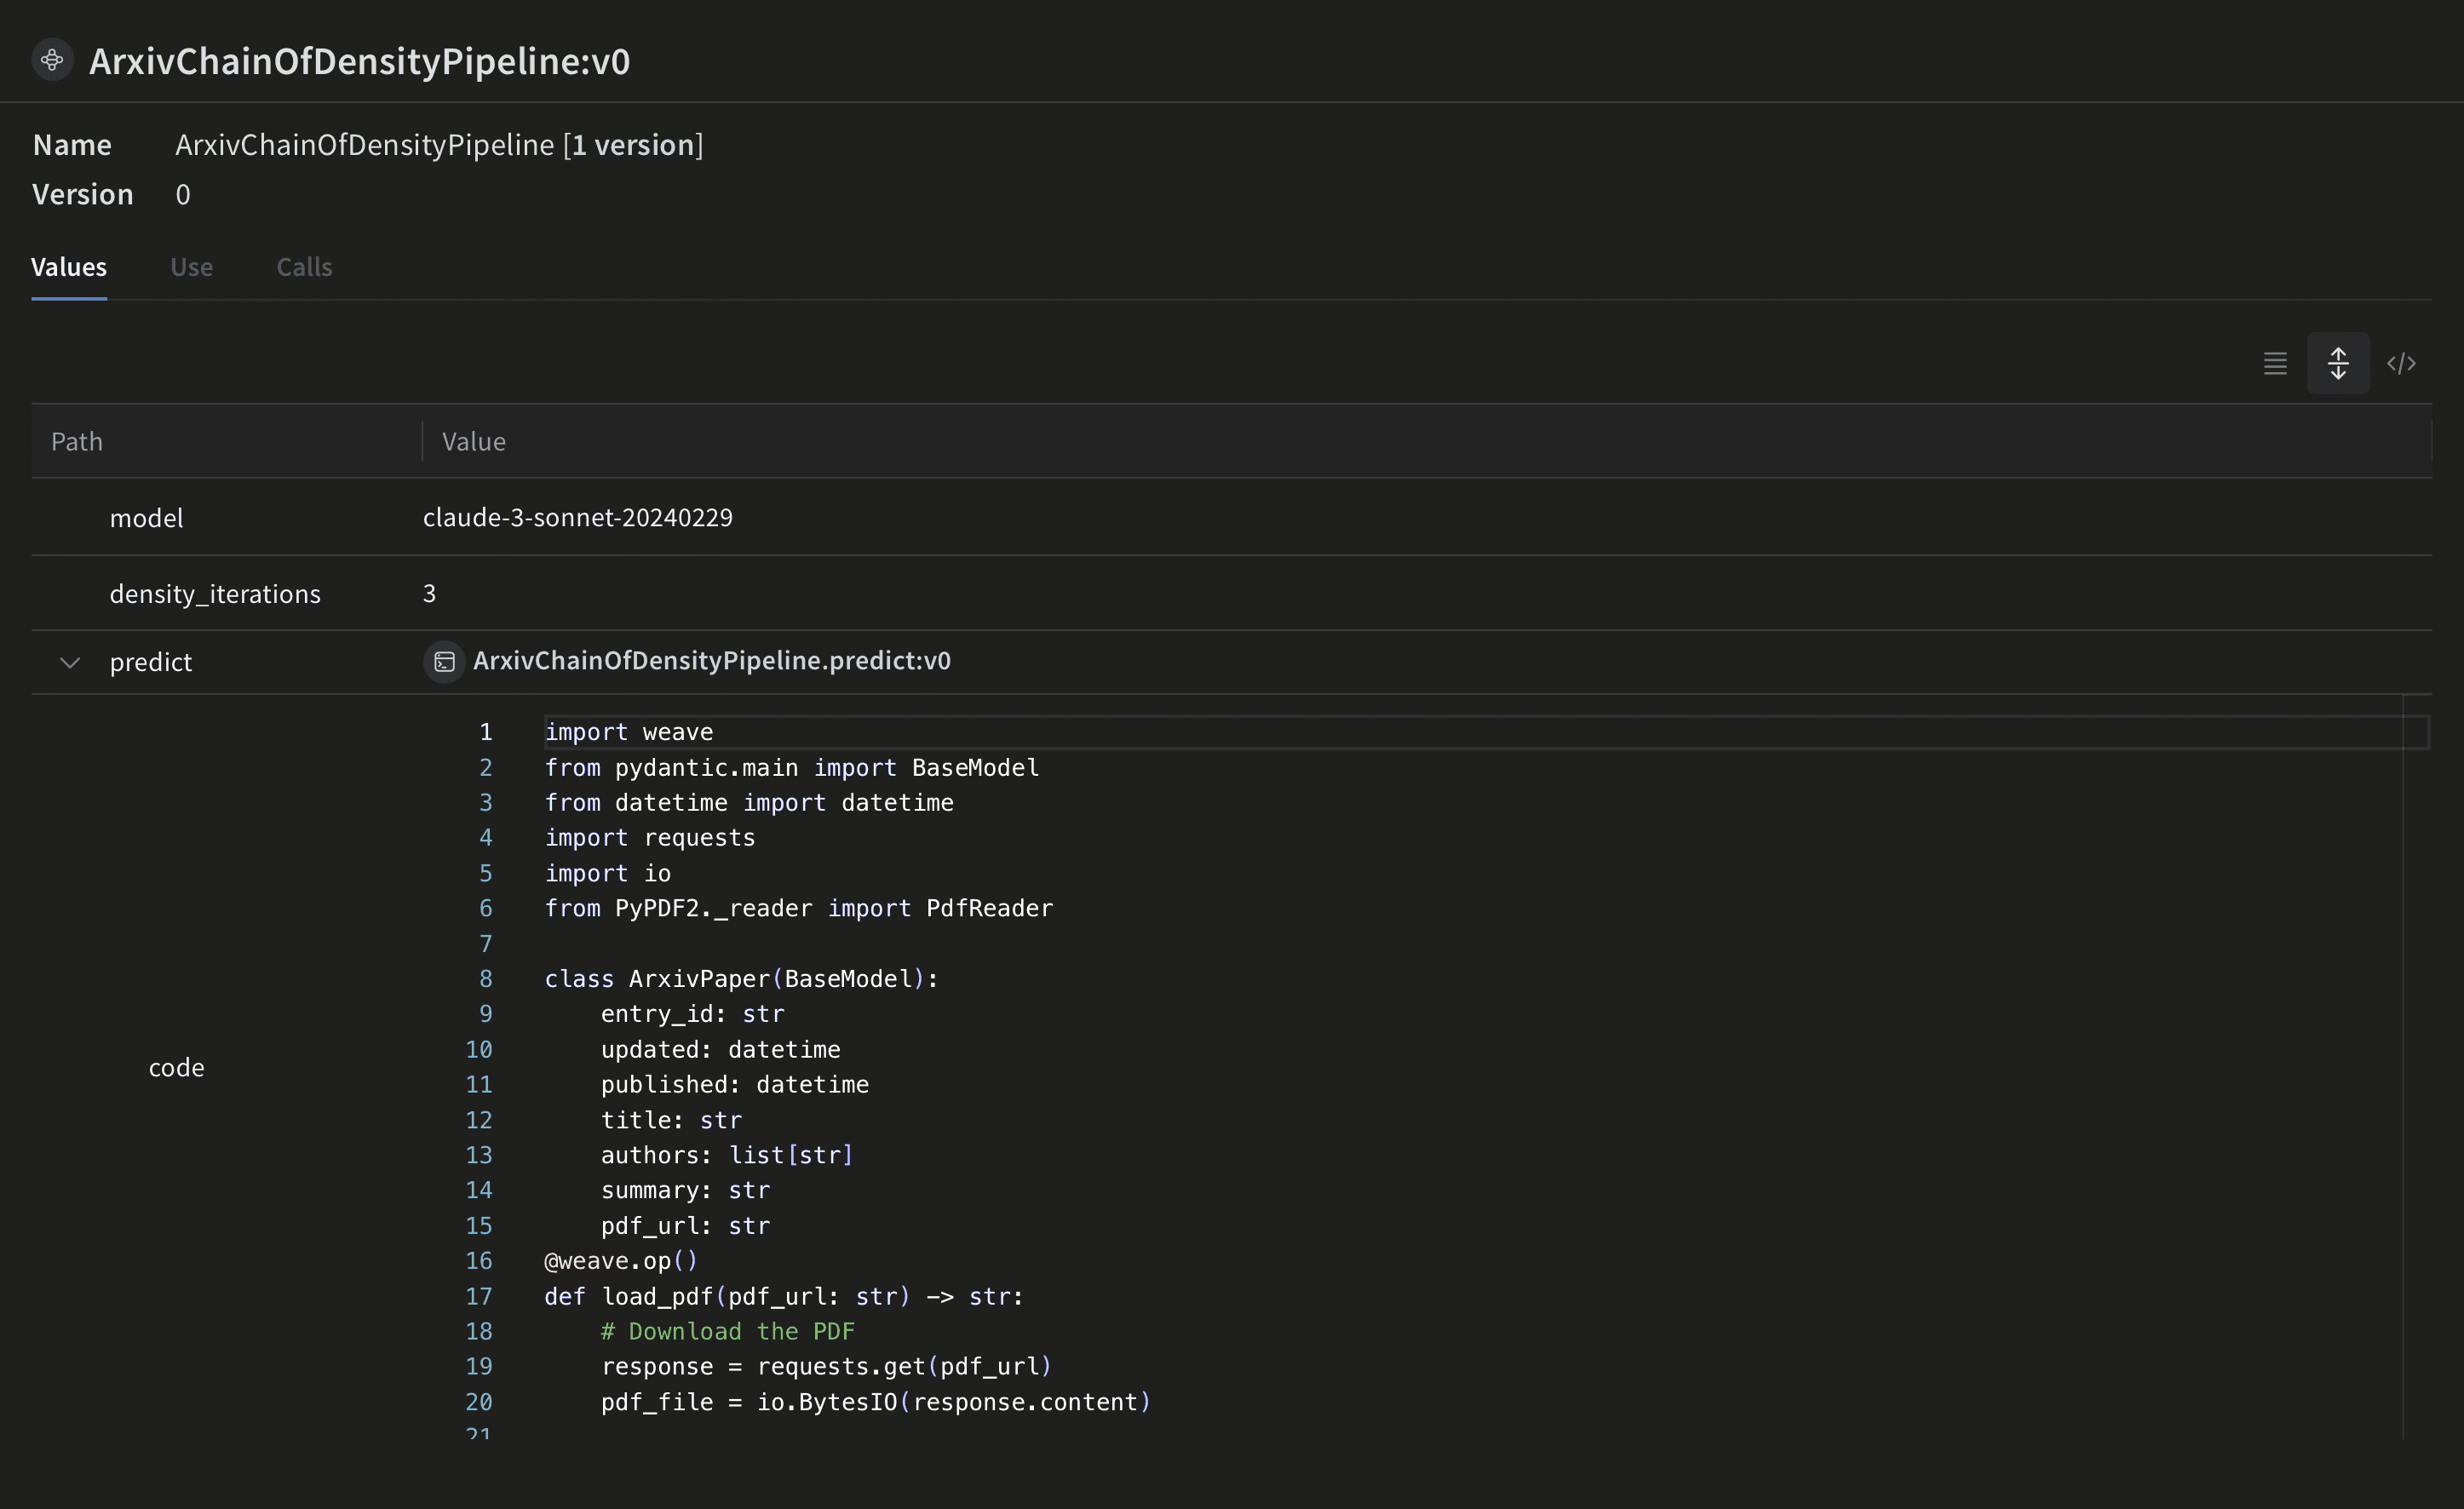Click the 'authors: list[str]' field line

point(727,1155)
